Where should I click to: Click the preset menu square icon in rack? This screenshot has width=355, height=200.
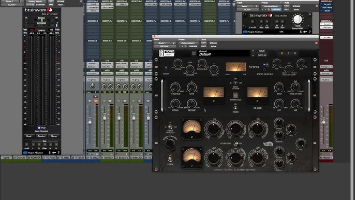coord(194,53)
